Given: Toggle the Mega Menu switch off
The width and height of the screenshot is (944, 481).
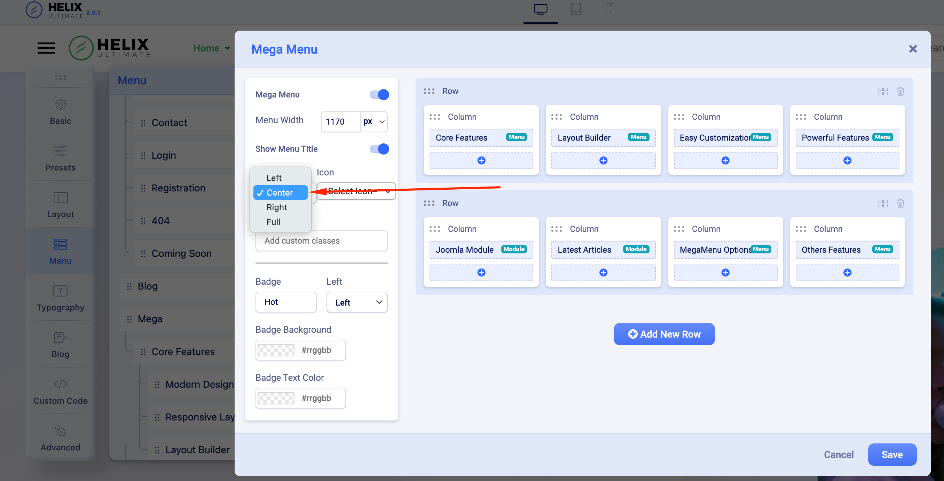Looking at the screenshot, I should (379, 95).
